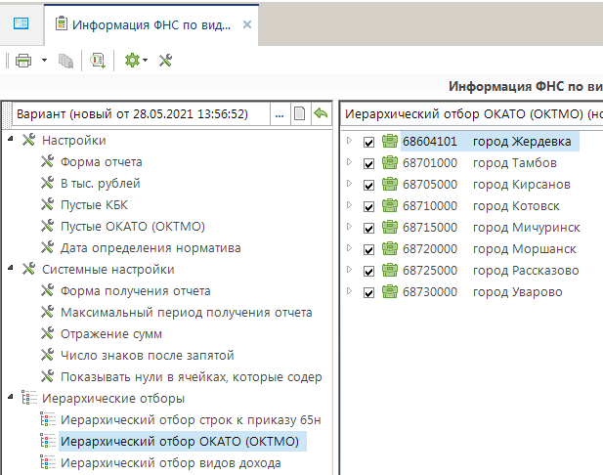603x475 pixels.
Task: Click the new blank variant page icon
Action: (x=300, y=113)
